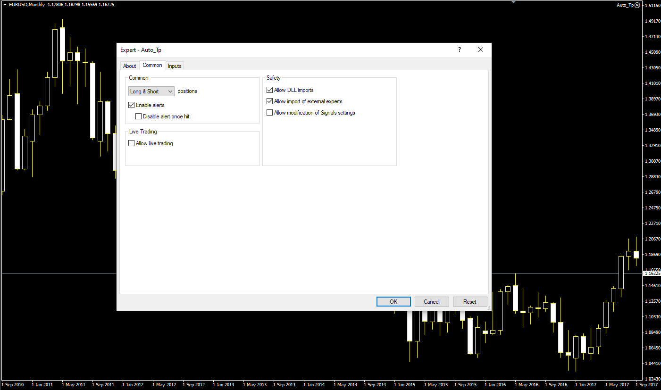Screen dimensions: 661x390
Task: Toggle Allow DLL imports off
Action: (x=270, y=90)
